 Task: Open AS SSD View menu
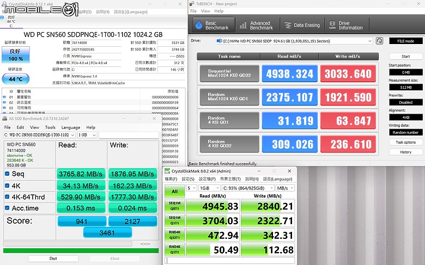pos(34,127)
